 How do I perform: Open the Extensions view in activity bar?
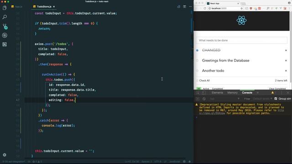5,44
